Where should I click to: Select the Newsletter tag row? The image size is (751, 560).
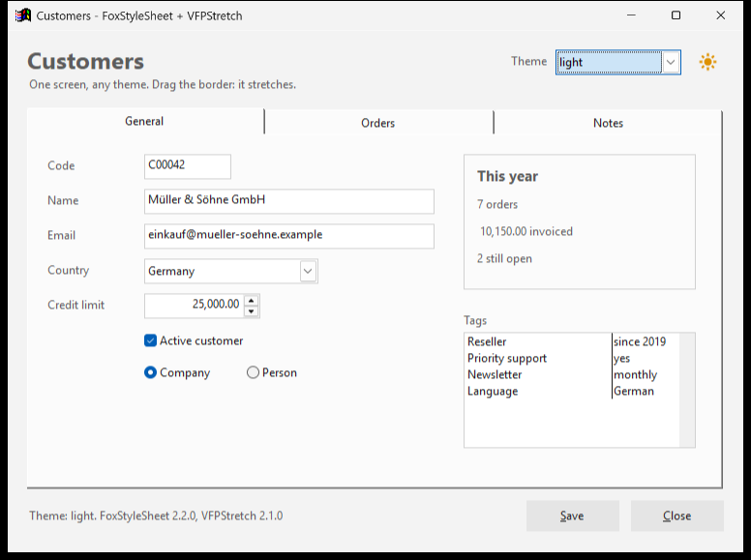click(572, 374)
